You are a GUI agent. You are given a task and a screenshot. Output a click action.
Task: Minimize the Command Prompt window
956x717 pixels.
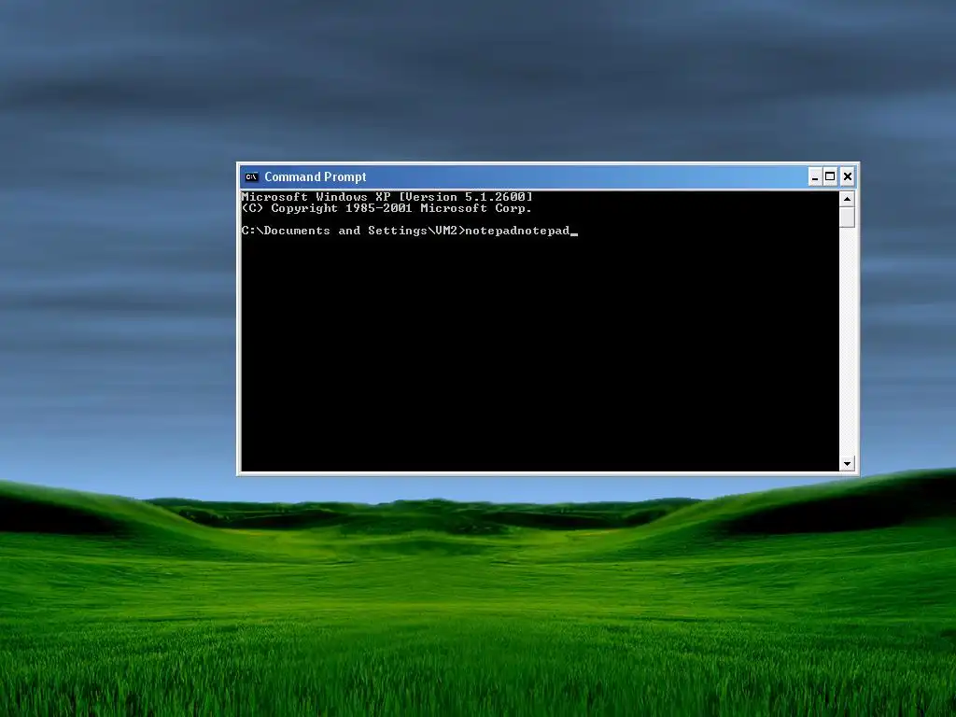pyautogui.click(x=814, y=176)
